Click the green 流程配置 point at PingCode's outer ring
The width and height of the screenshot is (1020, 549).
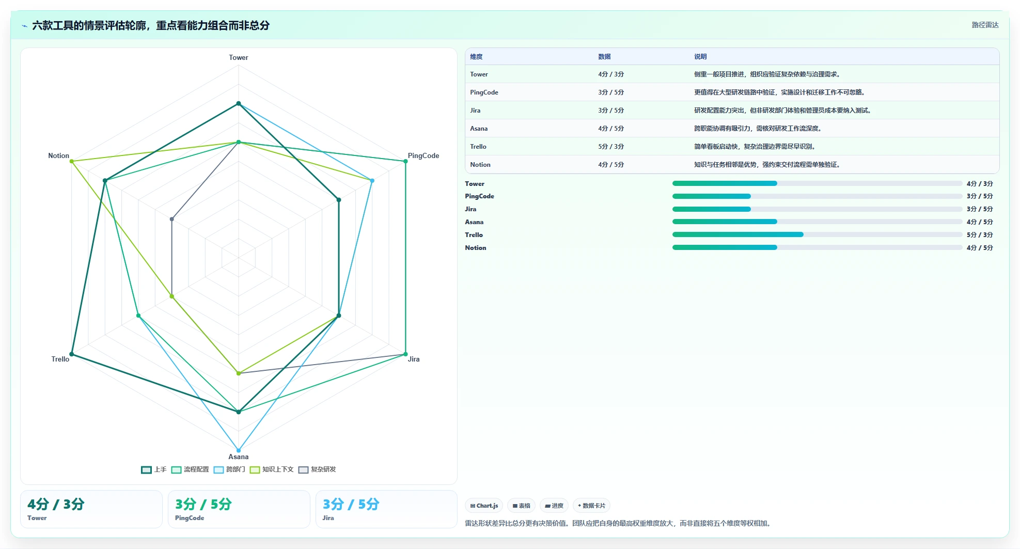tap(405, 161)
